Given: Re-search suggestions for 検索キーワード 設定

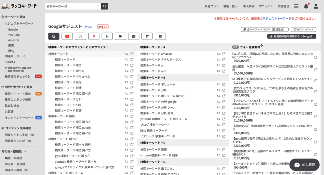Looking at the screenshot, I should [x=127, y=82].
